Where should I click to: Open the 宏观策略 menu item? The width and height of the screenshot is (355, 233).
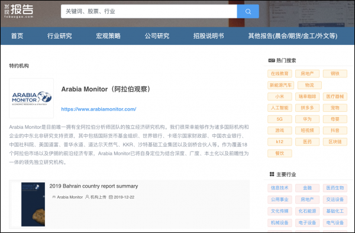pos(108,35)
